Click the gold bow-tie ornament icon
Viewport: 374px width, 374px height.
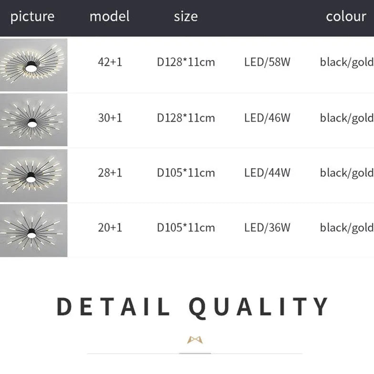coord(195,340)
